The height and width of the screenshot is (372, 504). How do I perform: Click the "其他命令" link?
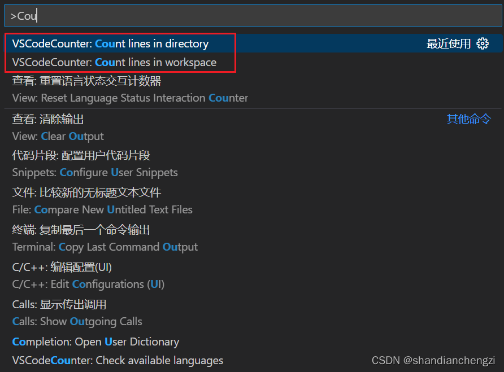468,119
